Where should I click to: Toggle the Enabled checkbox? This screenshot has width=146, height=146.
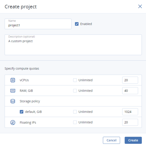77,24
